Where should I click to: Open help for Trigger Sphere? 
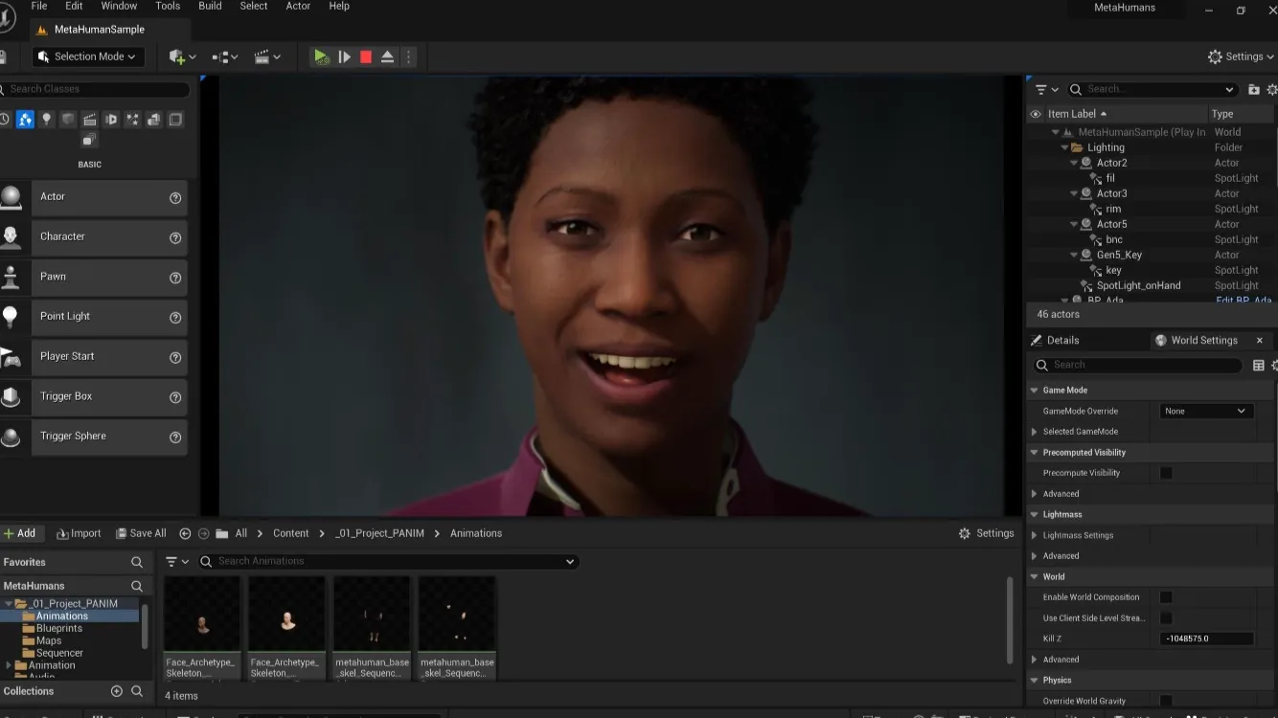pos(175,437)
